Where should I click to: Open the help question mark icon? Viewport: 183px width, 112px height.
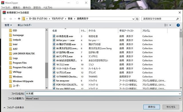178,25
